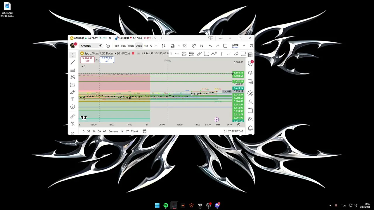Activate the ruler measure tool
This screenshot has height=210, width=374.
tap(73, 117)
